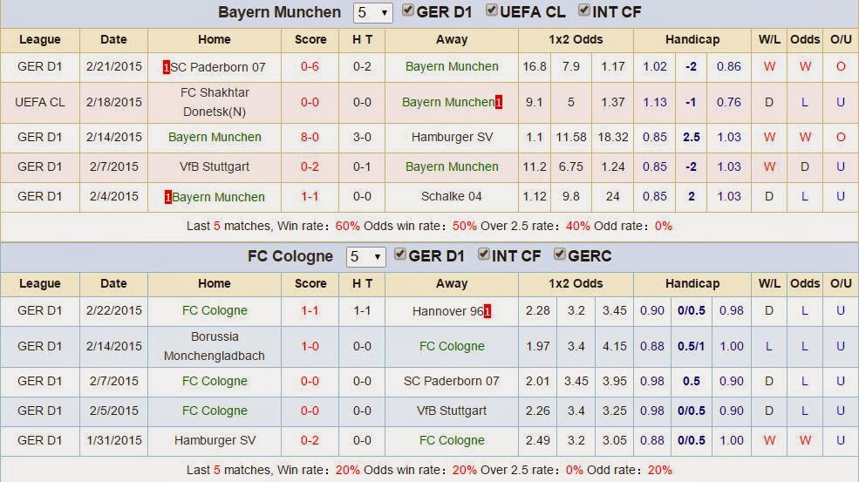859x482 pixels.
Task: Open match count dropdown for FC Cologne
Action: pos(365,257)
